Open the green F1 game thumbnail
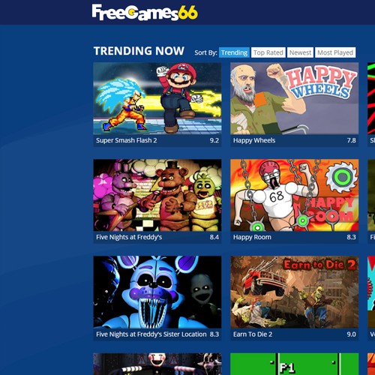The height and width of the screenshot is (375, 375). (295, 364)
